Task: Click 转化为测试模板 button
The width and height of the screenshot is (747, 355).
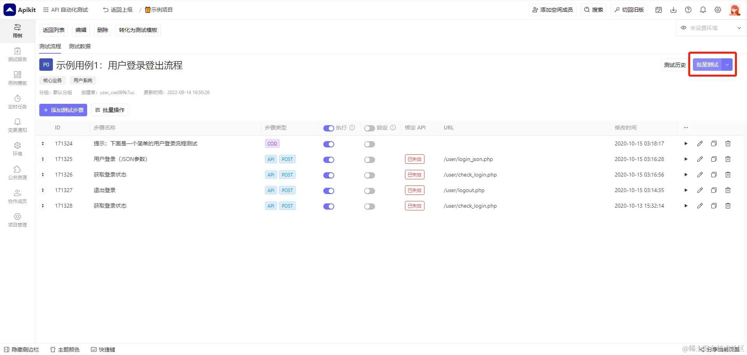Action: (138, 30)
